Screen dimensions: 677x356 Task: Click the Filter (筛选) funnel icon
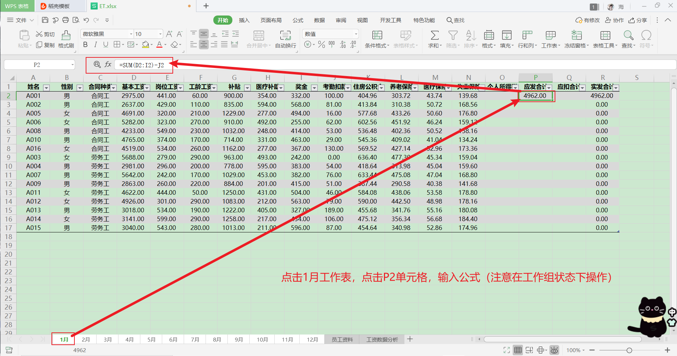[x=453, y=35]
